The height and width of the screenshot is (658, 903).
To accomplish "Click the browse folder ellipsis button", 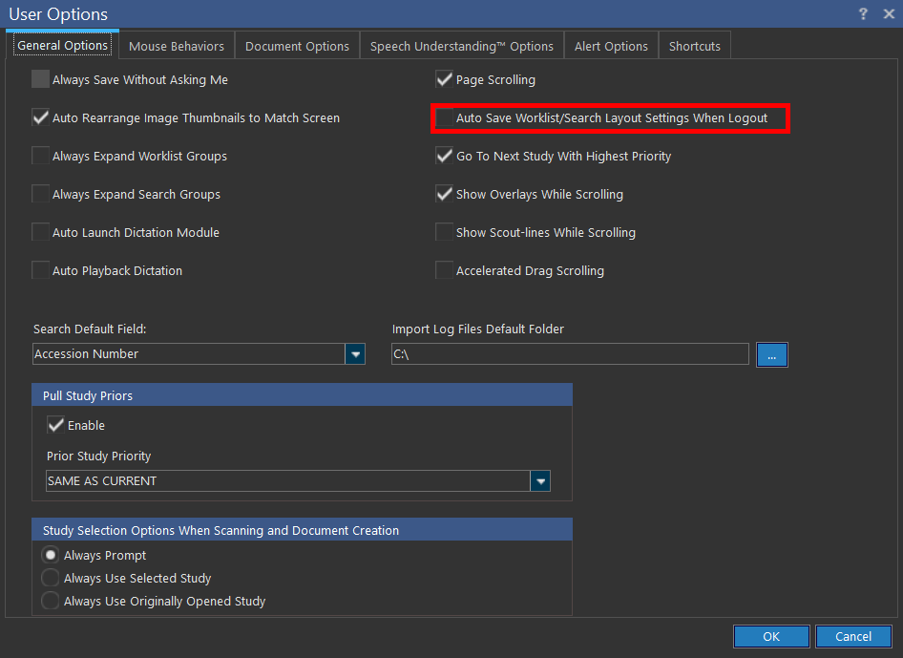I will tap(771, 354).
